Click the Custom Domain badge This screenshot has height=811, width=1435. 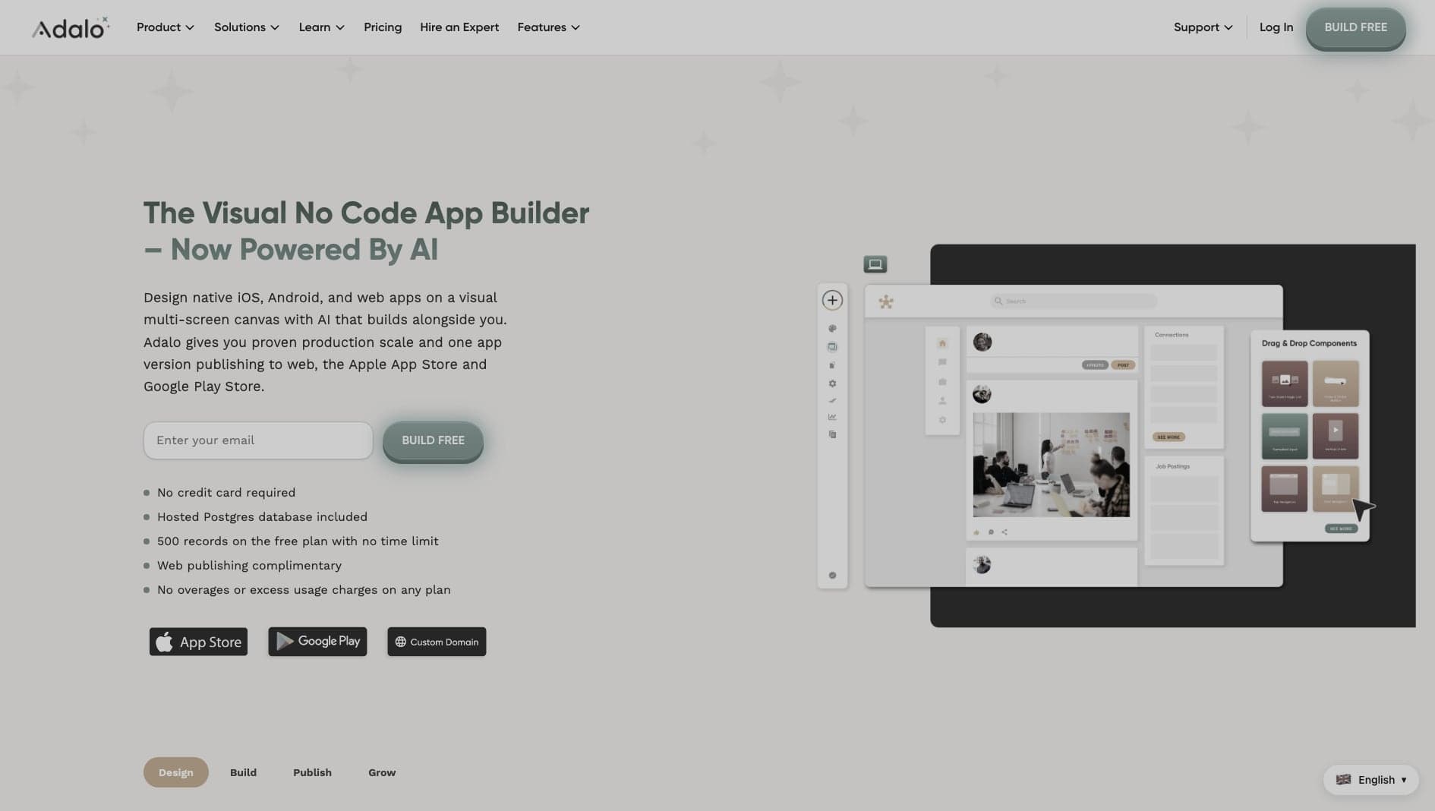pyautogui.click(x=437, y=642)
